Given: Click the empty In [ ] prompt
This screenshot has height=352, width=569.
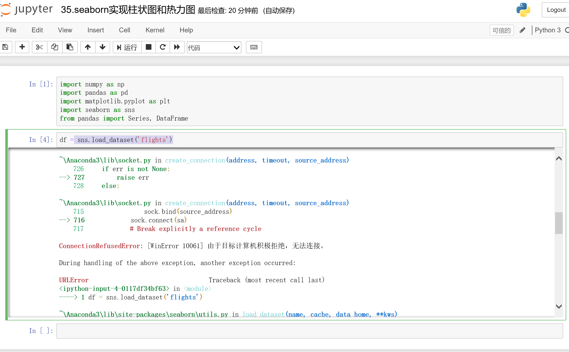Looking at the screenshot, I should pos(41,331).
